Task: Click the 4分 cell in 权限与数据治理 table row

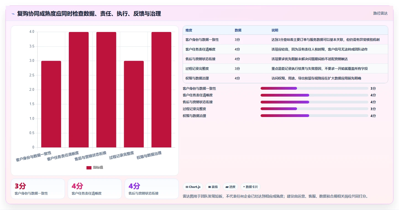Action: coord(237,78)
